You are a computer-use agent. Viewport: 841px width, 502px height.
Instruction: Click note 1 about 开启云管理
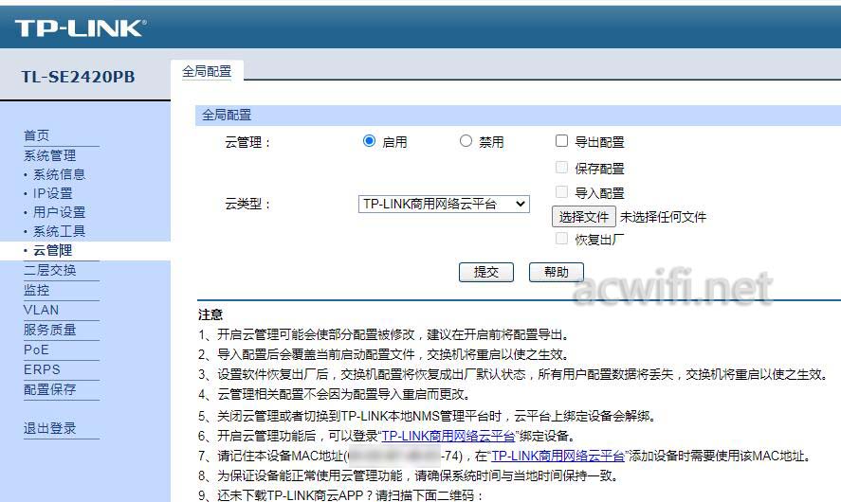(x=384, y=335)
